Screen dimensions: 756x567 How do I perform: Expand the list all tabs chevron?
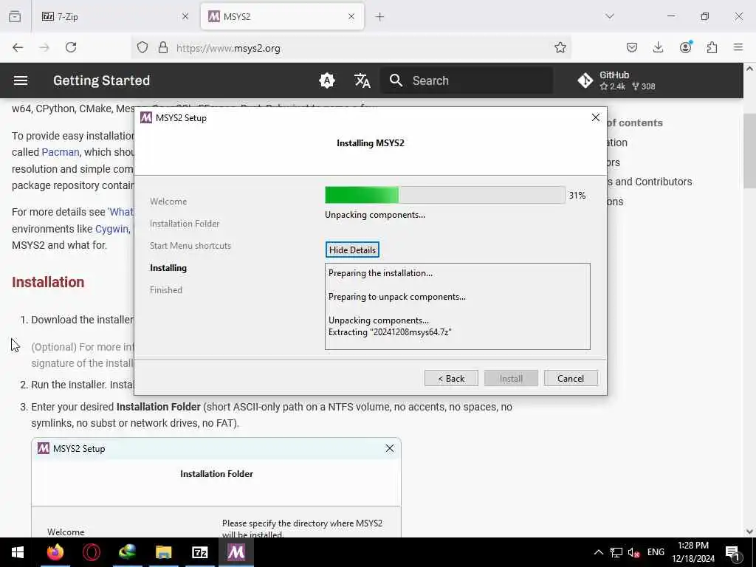pos(610,16)
